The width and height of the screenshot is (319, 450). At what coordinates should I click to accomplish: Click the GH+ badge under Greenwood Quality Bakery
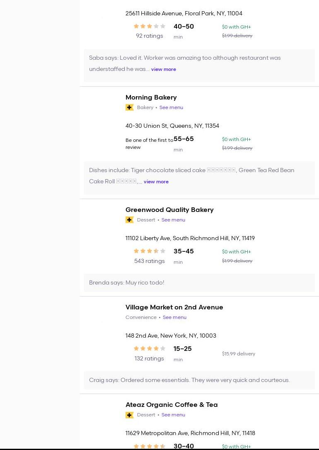[x=129, y=220]
